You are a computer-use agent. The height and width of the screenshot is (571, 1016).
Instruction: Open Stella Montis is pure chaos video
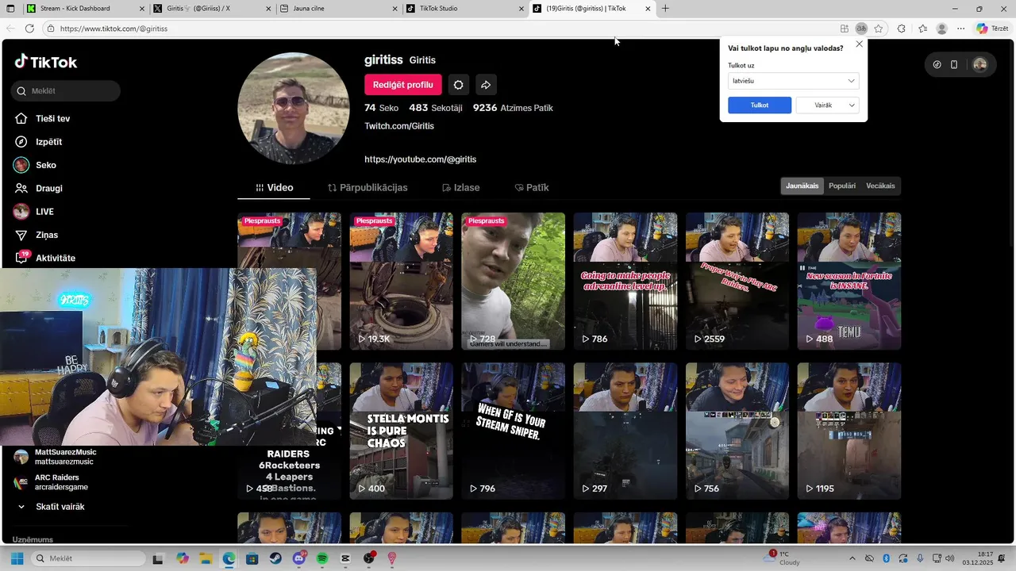(402, 431)
